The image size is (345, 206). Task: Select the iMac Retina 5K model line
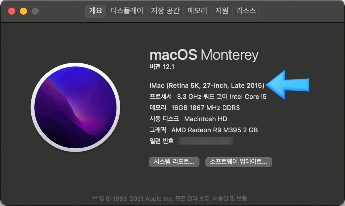pos(207,85)
